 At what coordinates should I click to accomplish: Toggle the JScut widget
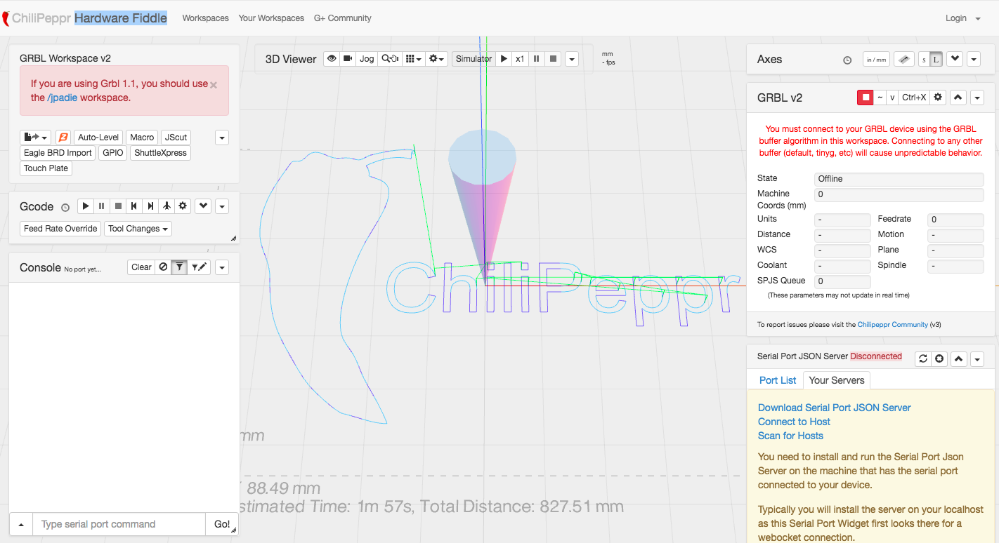click(176, 138)
